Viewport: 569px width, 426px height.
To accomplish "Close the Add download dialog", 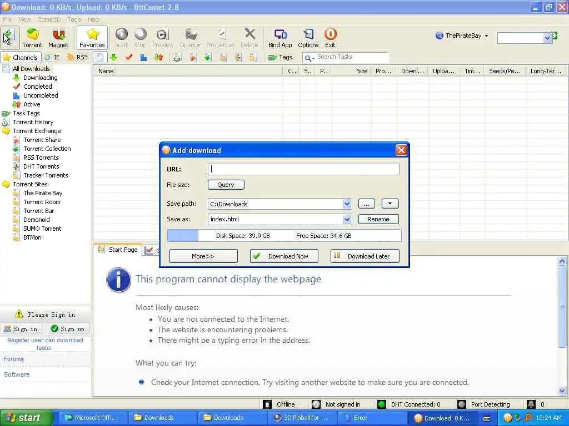I will click(x=401, y=150).
